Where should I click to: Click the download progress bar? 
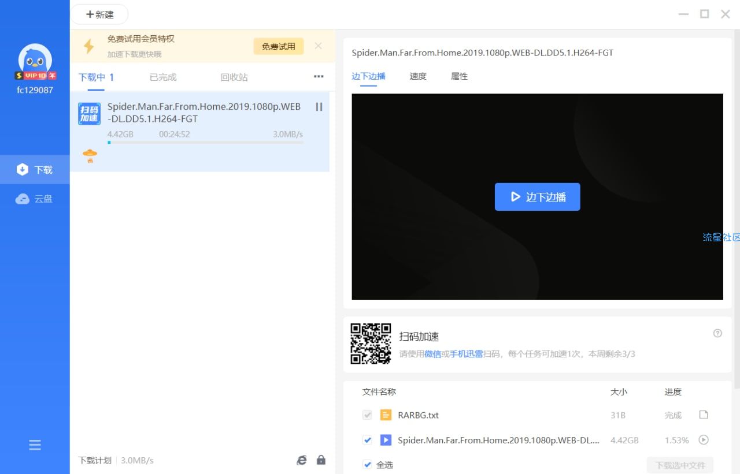(x=205, y=142)
